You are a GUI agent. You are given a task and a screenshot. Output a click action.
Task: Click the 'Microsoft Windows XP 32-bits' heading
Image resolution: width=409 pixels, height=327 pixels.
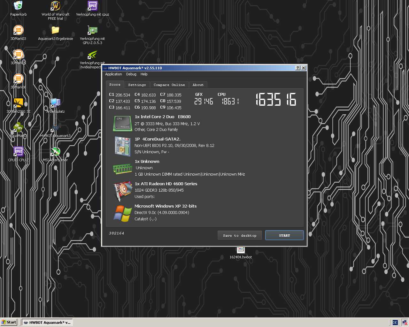click(166, 206)
